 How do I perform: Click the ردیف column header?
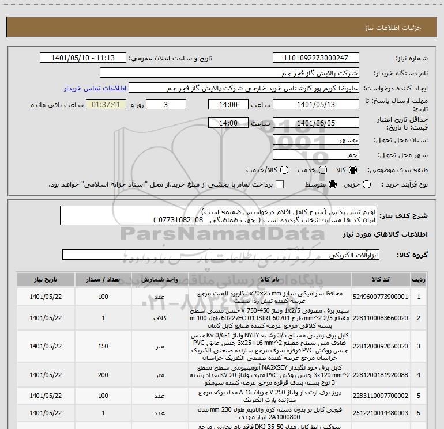point(419,280)
